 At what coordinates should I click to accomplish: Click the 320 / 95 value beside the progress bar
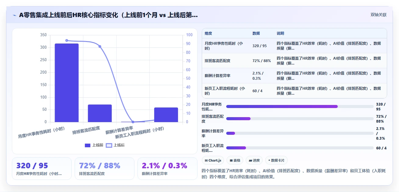pos(381,106)
